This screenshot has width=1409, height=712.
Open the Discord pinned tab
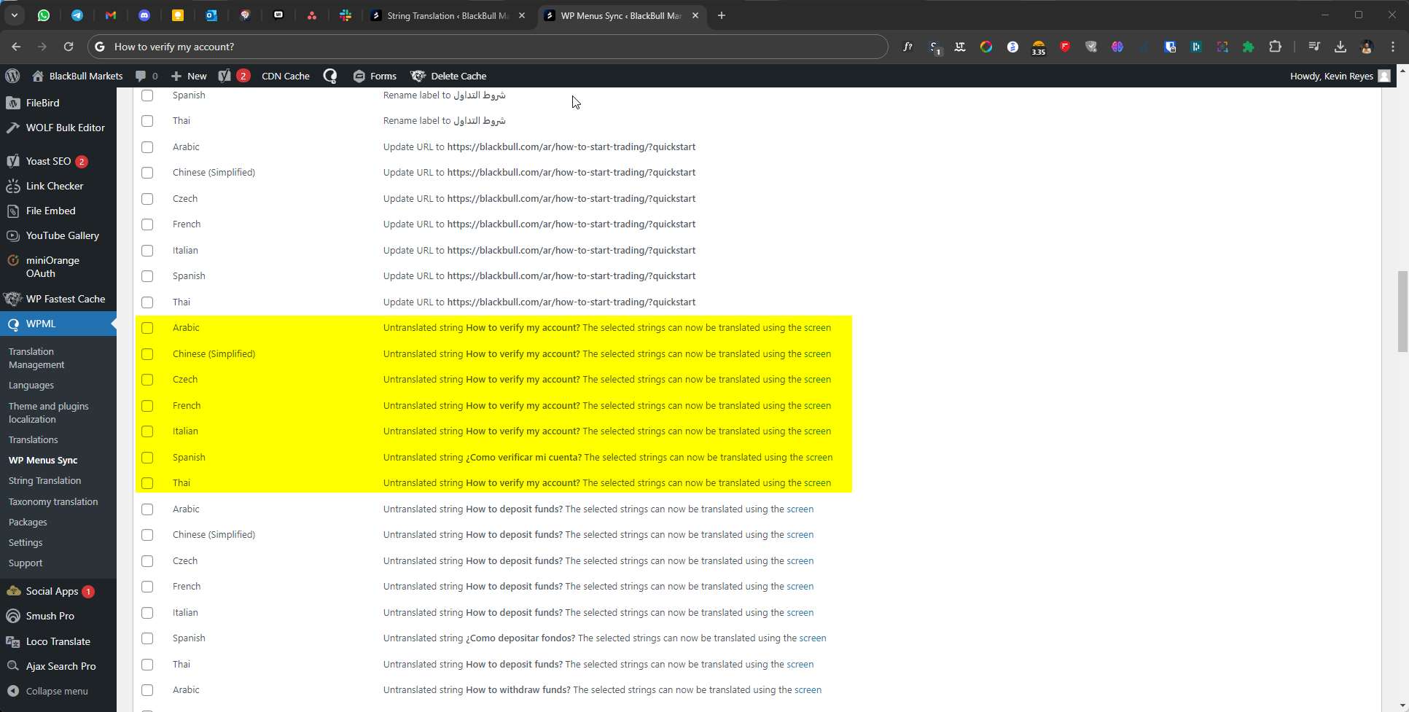144,15
